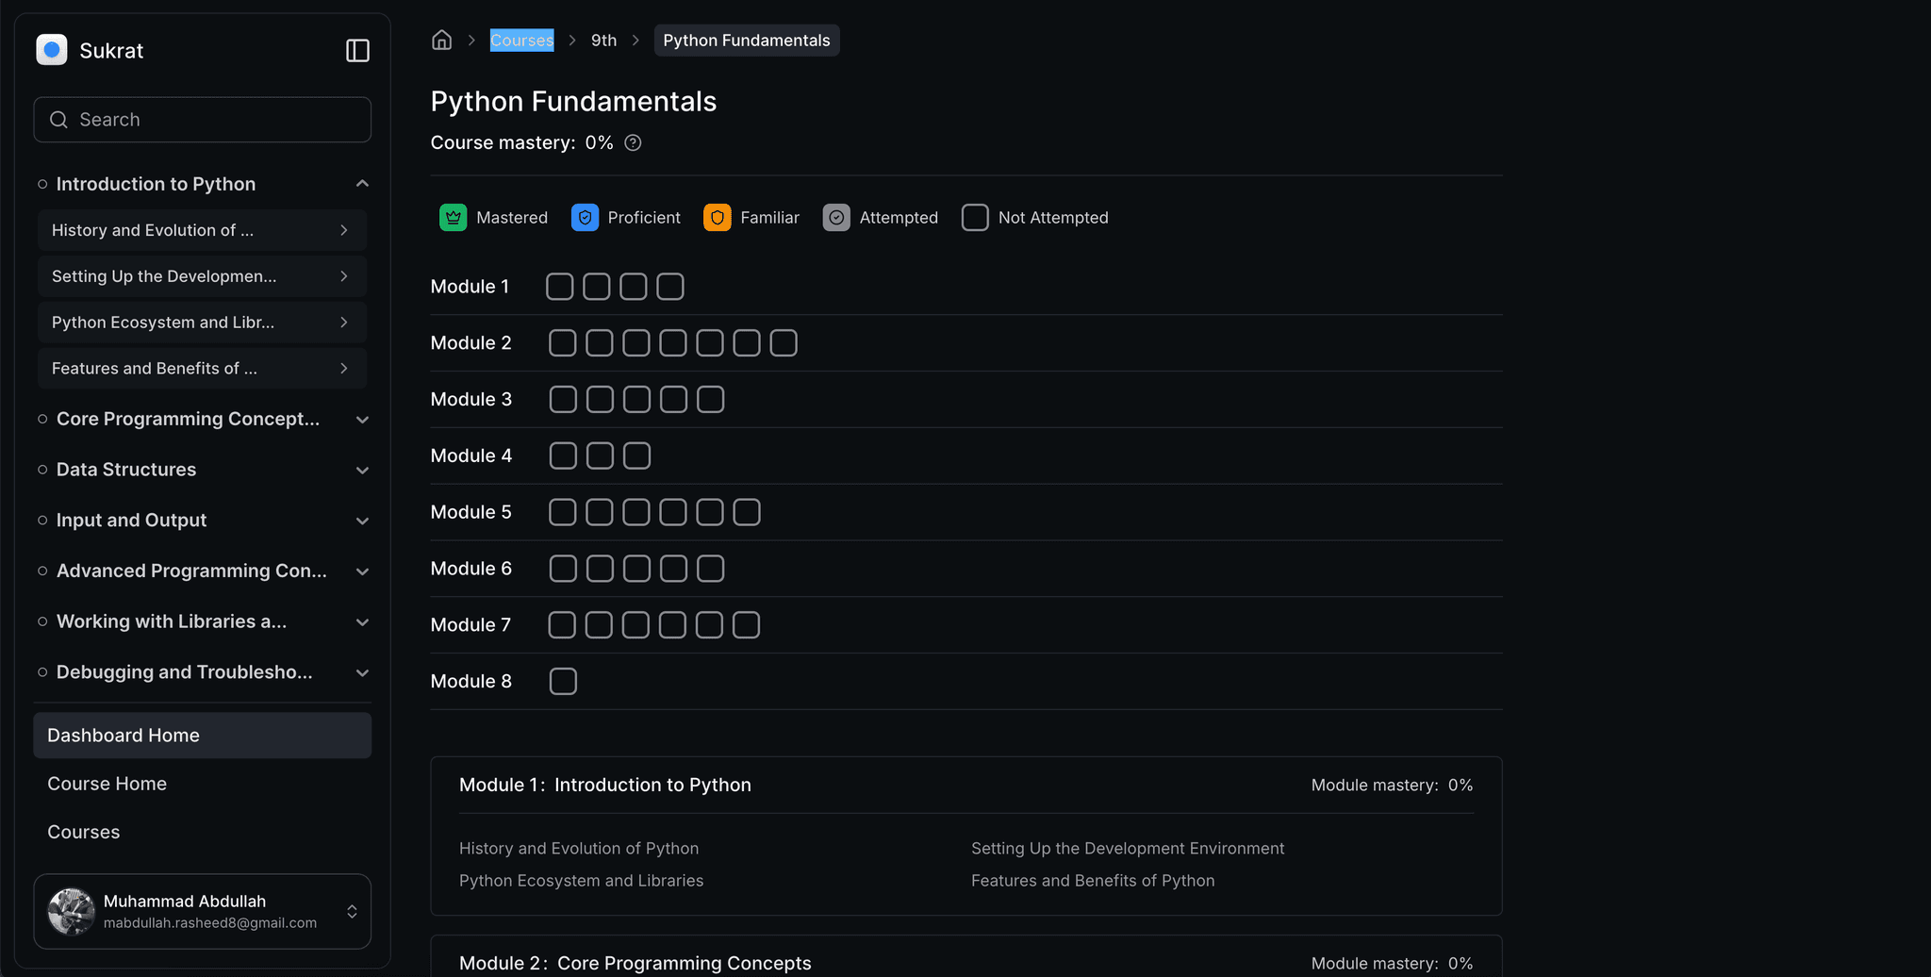Open the course mastery help tooltip icon
Viewport: 1931px width, 977px height.
[x=632, y=142]
